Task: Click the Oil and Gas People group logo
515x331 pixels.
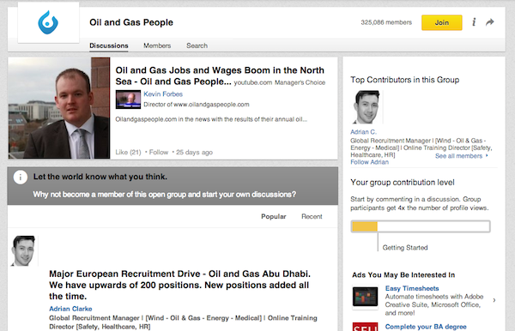Action: [48, 22]
